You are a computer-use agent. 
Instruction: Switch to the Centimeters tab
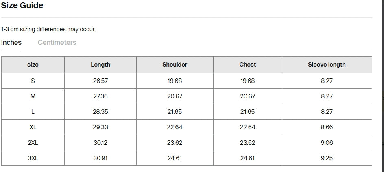pos(57,42)
